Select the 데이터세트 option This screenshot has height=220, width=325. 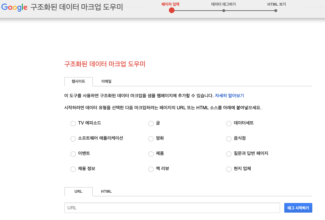tap(229, 123)
